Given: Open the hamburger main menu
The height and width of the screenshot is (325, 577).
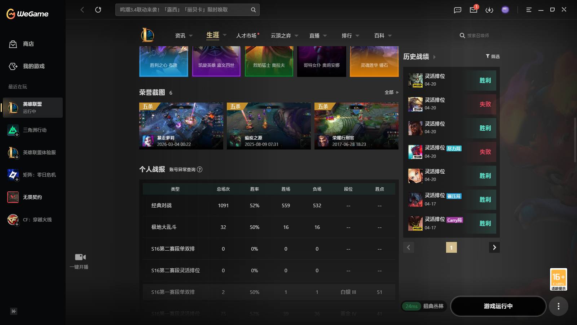Looking at the screenshot, I should point(529,10).
